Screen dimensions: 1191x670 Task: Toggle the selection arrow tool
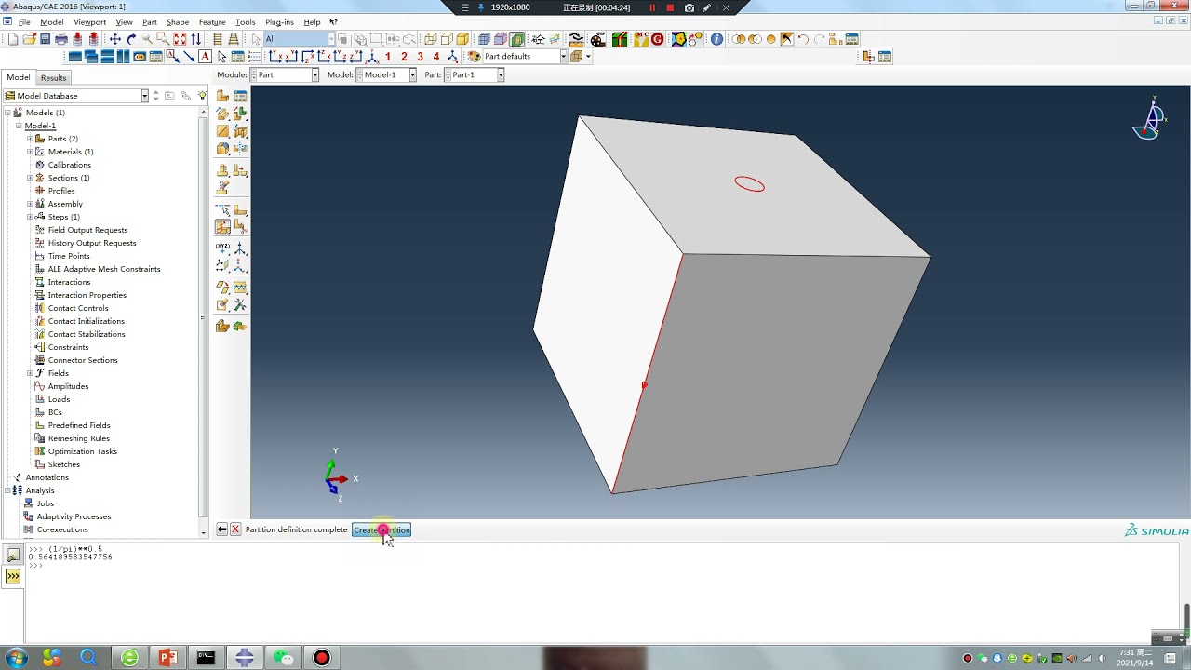pyautogui.click(x=256, y=39)
